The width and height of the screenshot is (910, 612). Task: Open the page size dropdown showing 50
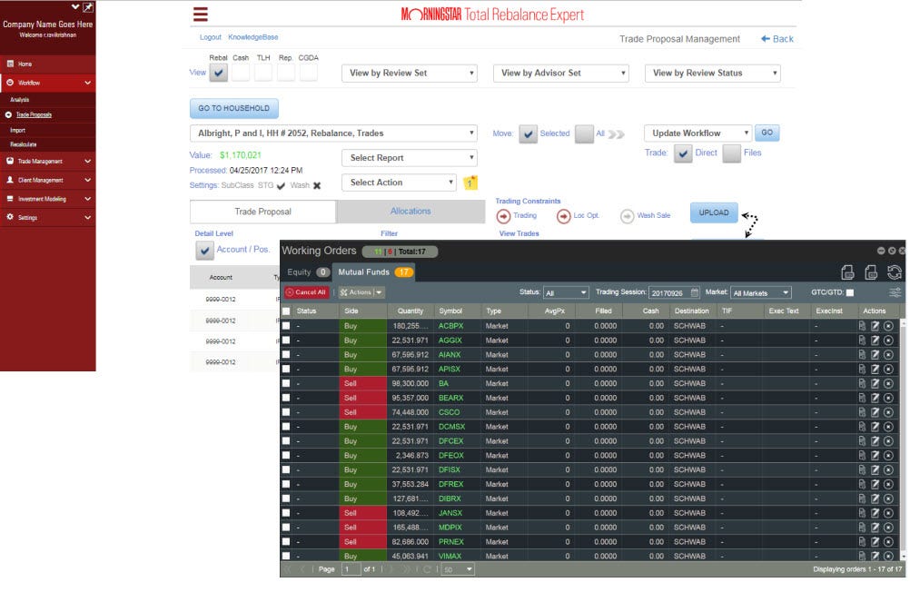pyautogui.click(x=458, y=569)
